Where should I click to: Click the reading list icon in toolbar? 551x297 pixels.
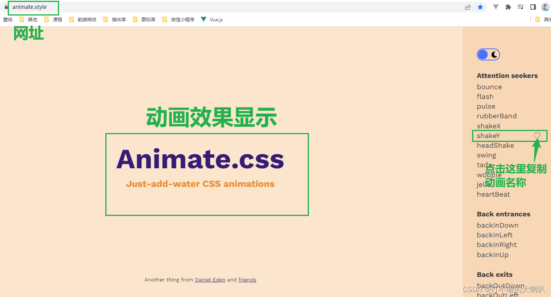(520, 7)
